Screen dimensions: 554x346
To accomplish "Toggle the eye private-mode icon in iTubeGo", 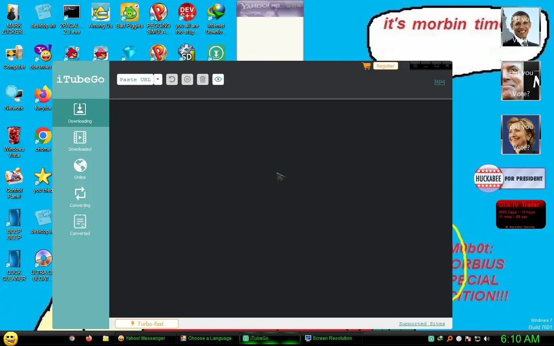I will (218, 80).
